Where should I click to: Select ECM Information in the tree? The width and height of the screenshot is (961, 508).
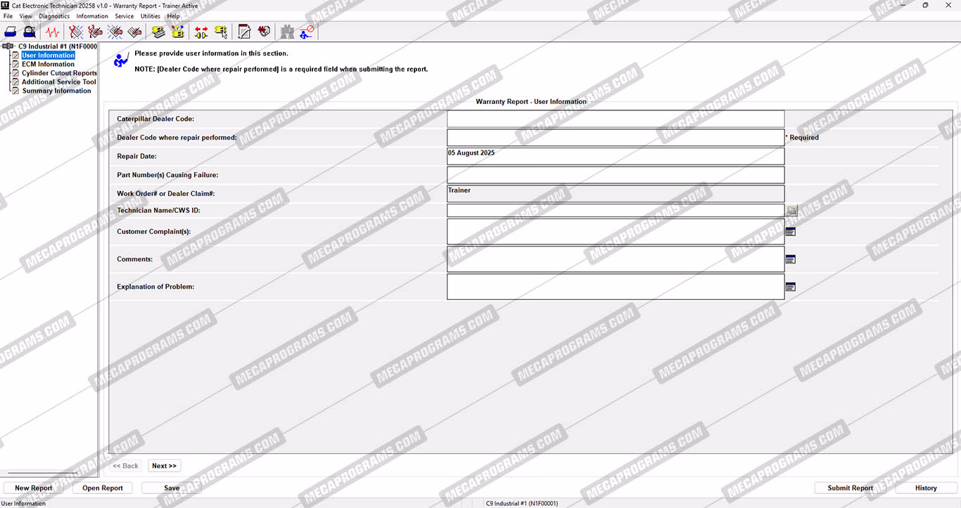click(x=48, y=64)
